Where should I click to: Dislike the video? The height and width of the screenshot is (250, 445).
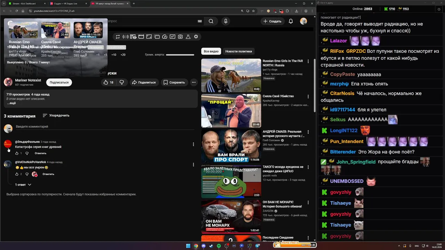tap(122, 82)
